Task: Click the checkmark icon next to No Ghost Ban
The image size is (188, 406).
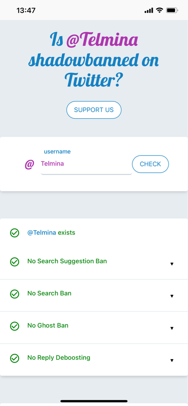Action: coord(15,326)
